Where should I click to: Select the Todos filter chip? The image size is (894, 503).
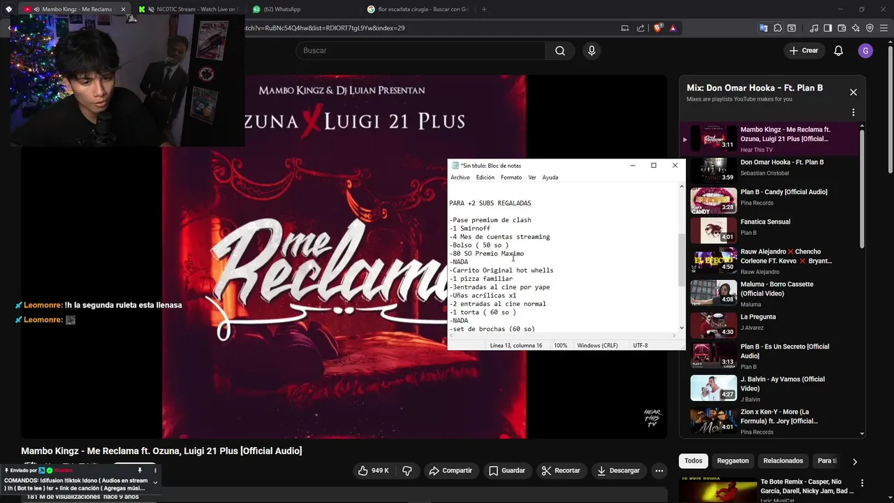coord(694,461)
